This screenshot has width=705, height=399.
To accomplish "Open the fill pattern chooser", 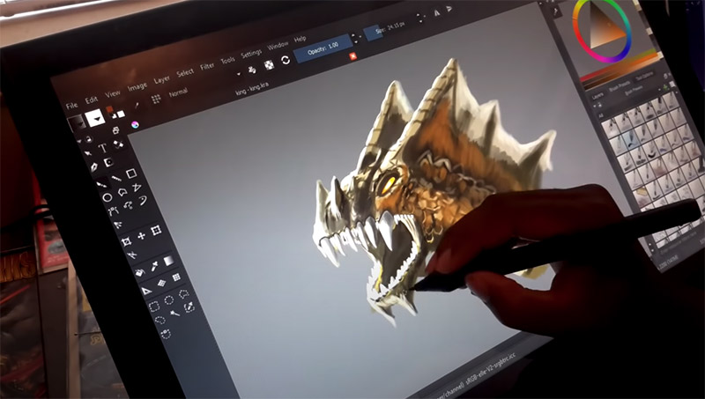I will pyautogui.click(x=95, y=117).
